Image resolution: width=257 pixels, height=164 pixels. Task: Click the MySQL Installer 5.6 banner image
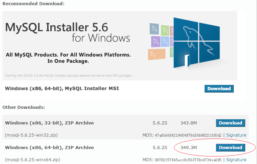pyautogui.click(x=120, y=46)
